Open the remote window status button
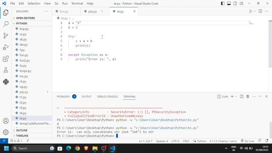The height and width of the screenshot is (153, 272). pos(4,141)
